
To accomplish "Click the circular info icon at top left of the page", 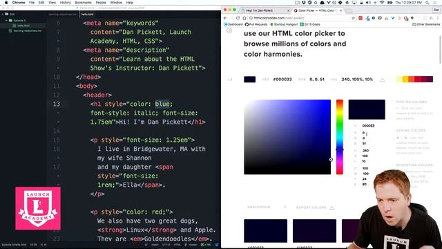I will point(229,30).
